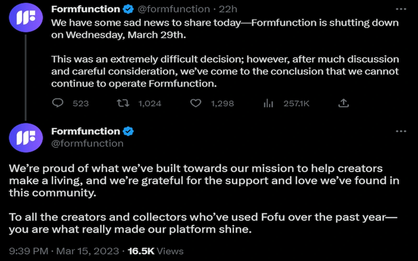The height and width of the screenshot is (261, 418).
Task: Click the heart icon to like the tweet
Action: tap(196, 103)
